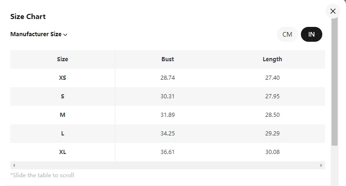Click the Size Chart title text
Image resolution: width=346 pixels, height=186 pixels.
(x=28, y=17)
